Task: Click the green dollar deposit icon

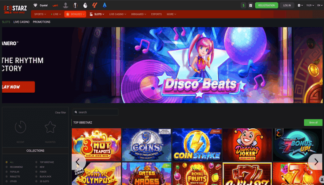Action: click(x=243, y=5)
